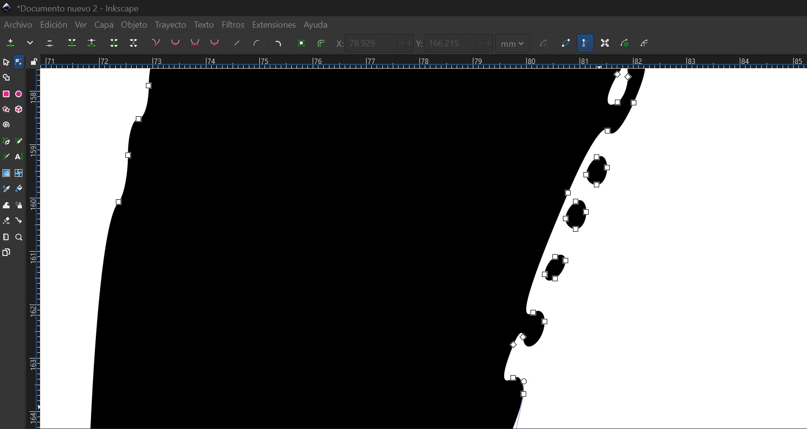Image resolution: width=807 pixels, height=429 pixels.
Task: Open the Archivo menu
Action: [18, 25]
